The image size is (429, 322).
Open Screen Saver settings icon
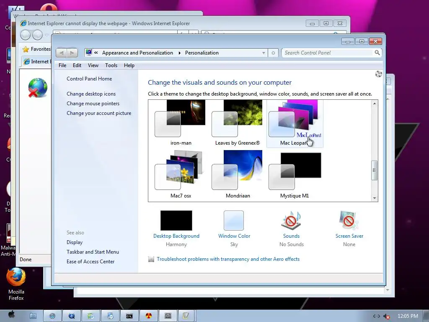[x=349, y=221]
